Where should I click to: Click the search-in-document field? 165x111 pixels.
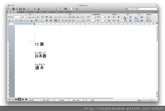(x=143, y=9)
